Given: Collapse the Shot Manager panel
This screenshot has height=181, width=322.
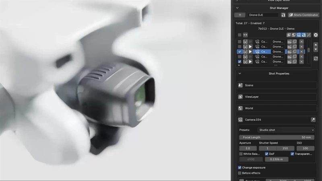Looking at the screenshot, I should (x=237, y=8).
